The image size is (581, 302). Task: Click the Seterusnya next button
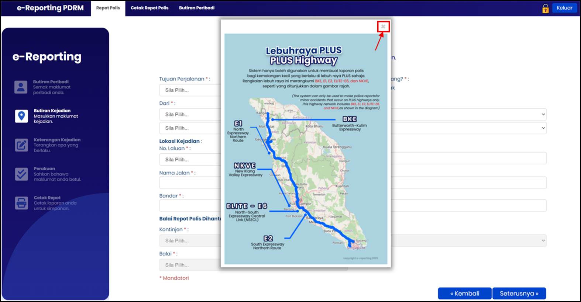click(x=519, y=294)
